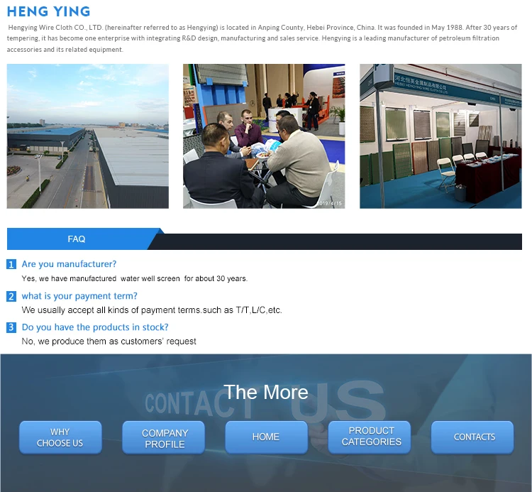This screenshot has height=492, width=532.
Task: Click answer 'No, we produce them as customers' request'
Action: [109, 341]
